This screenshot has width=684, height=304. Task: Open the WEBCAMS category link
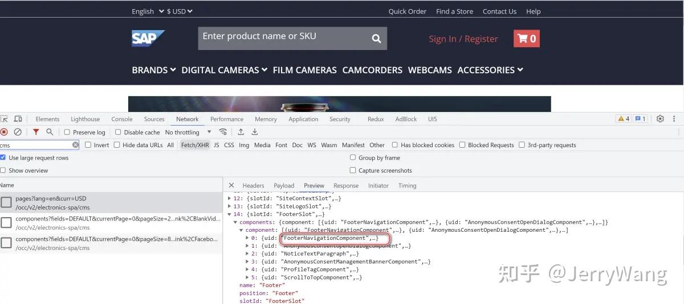click(x=430, y=70)
